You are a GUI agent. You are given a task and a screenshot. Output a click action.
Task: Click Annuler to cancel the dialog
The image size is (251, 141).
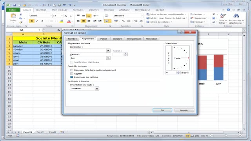pyautogui.click(x=184, y=110)
